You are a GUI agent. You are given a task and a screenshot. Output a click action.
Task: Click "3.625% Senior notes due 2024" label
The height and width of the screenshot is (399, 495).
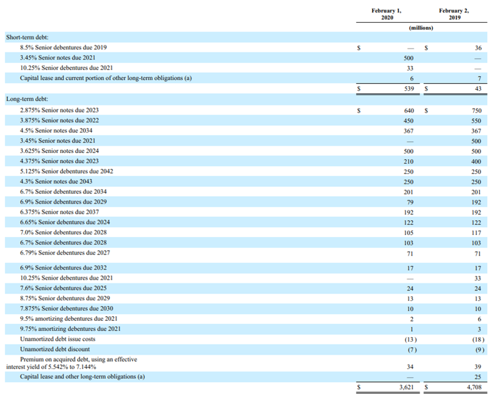tap(59, 151)
